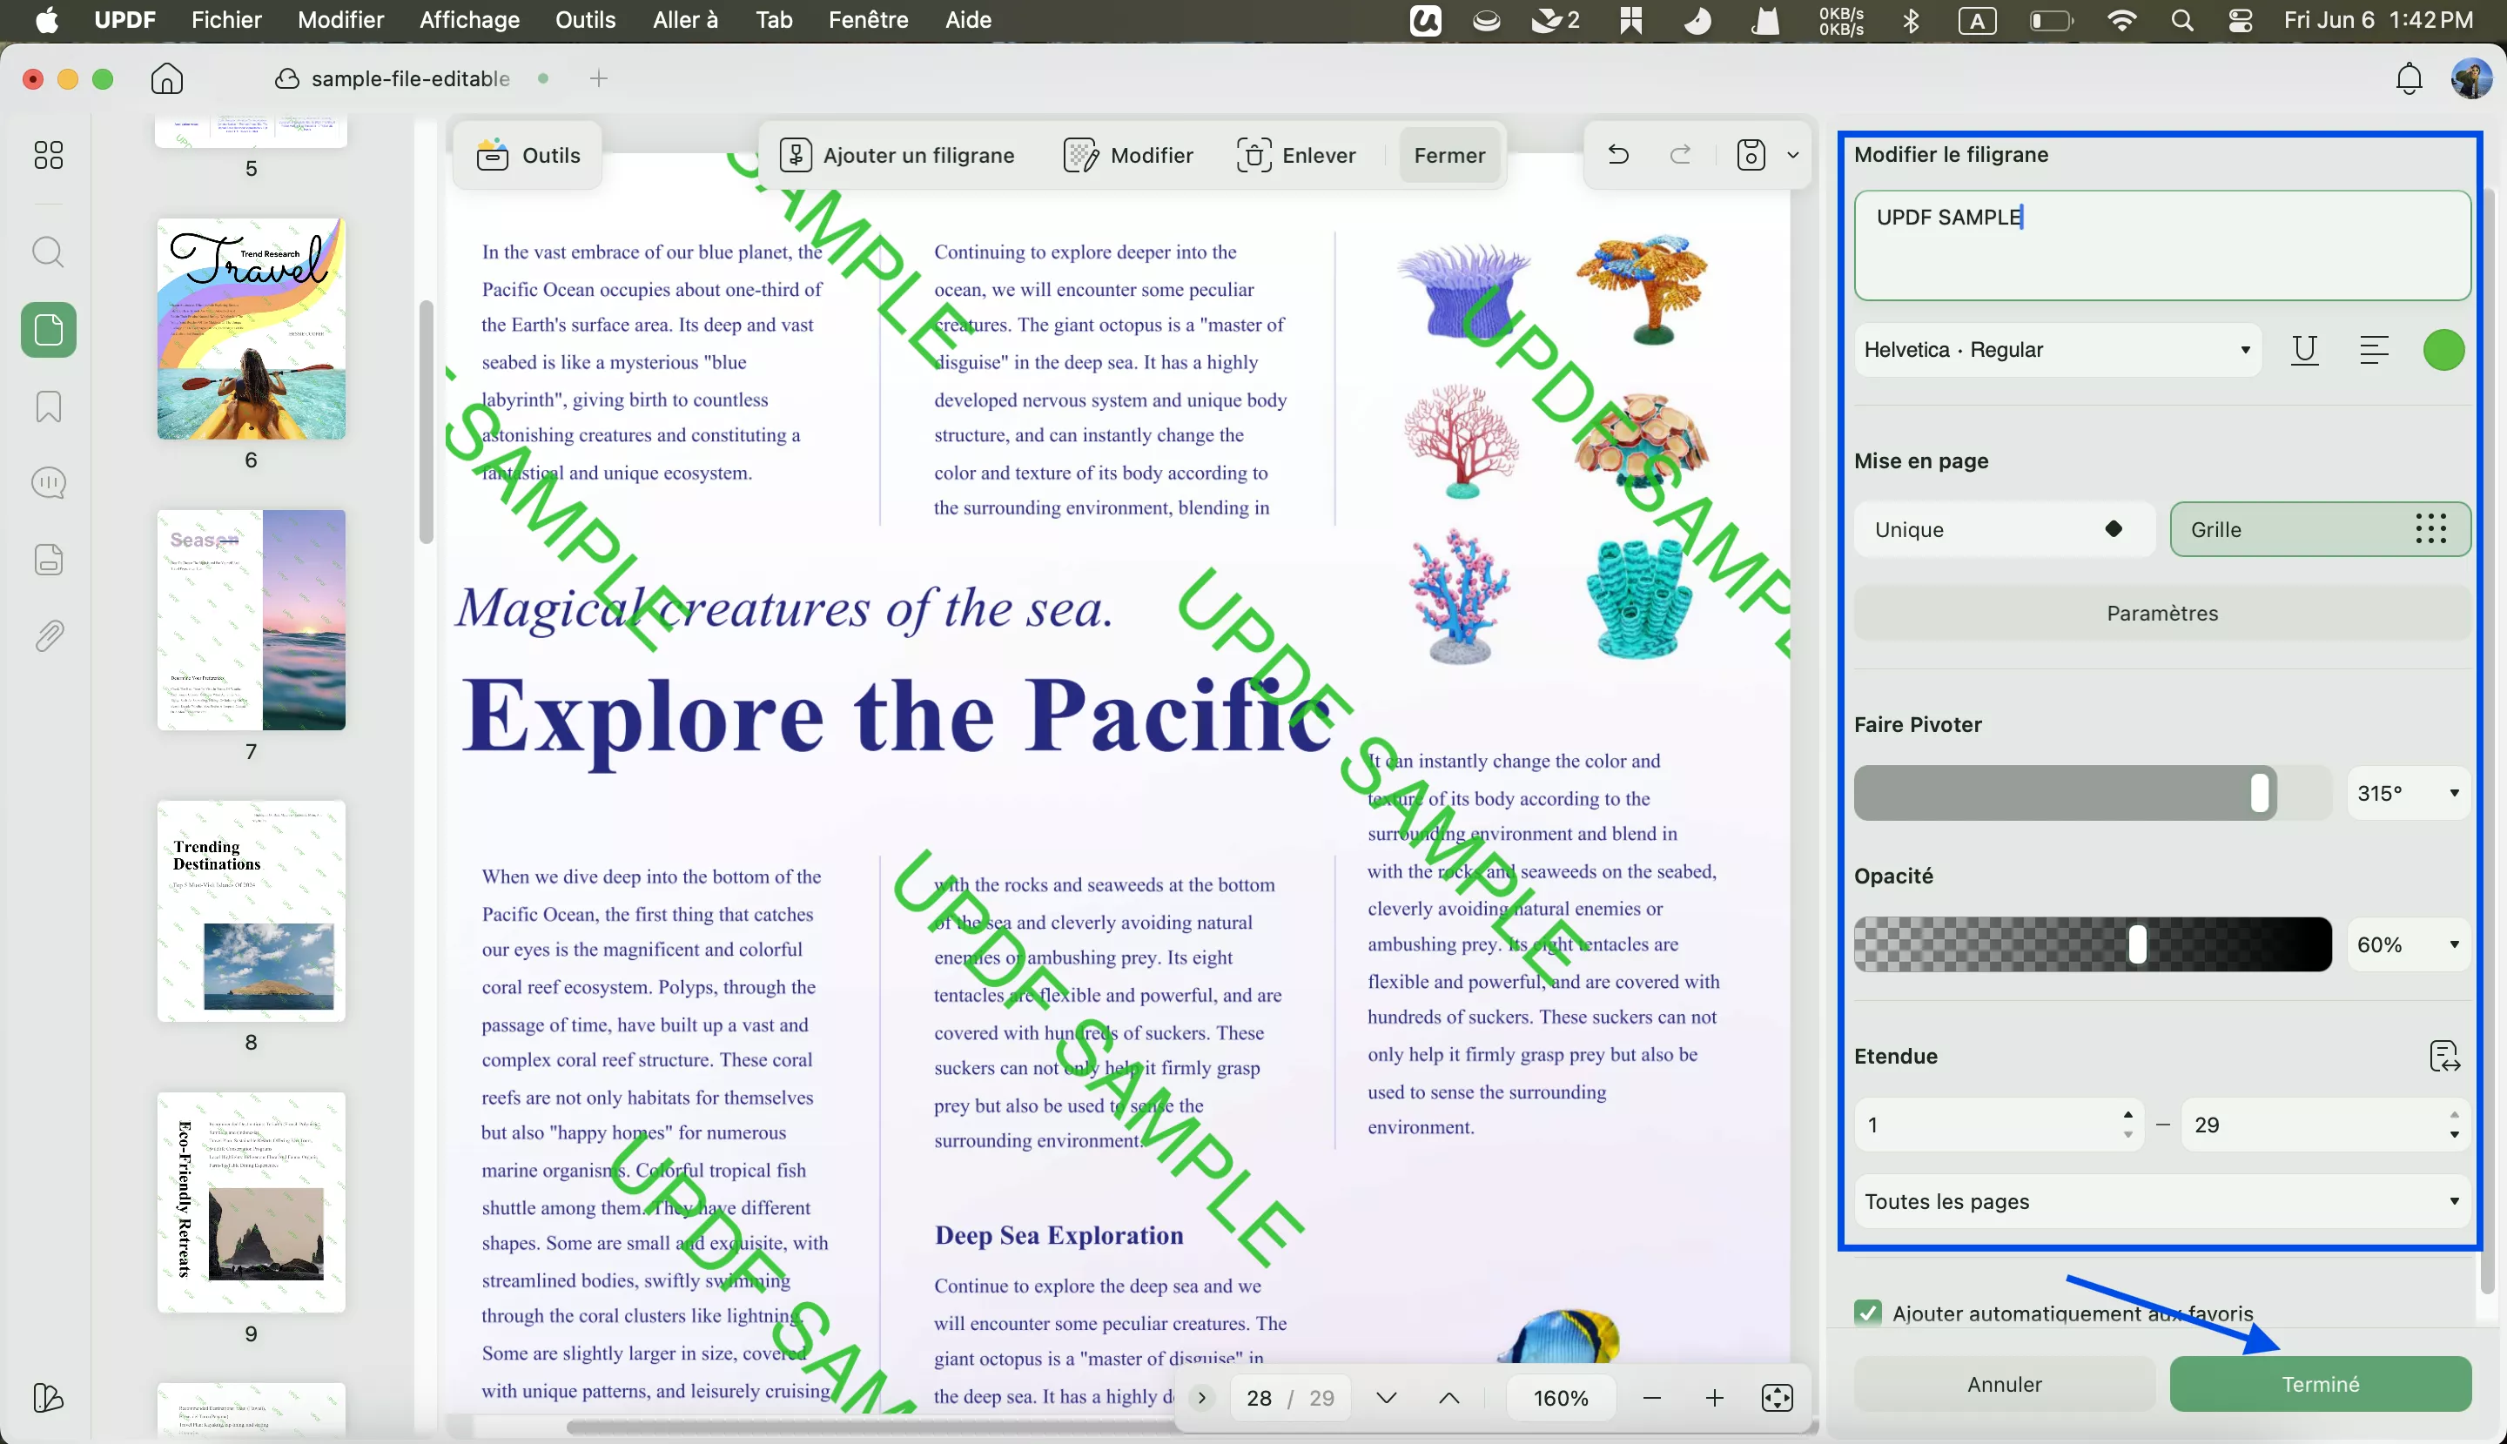Open text alignment options icon
Viewport: 2507px width, 1444px height.
2373,350
